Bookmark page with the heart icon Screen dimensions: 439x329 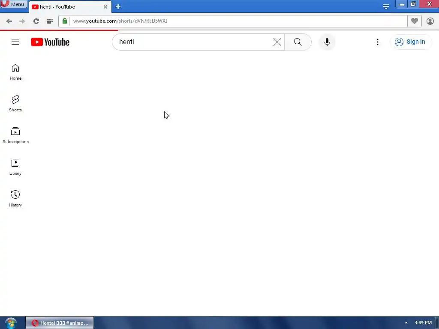[415, 21]
